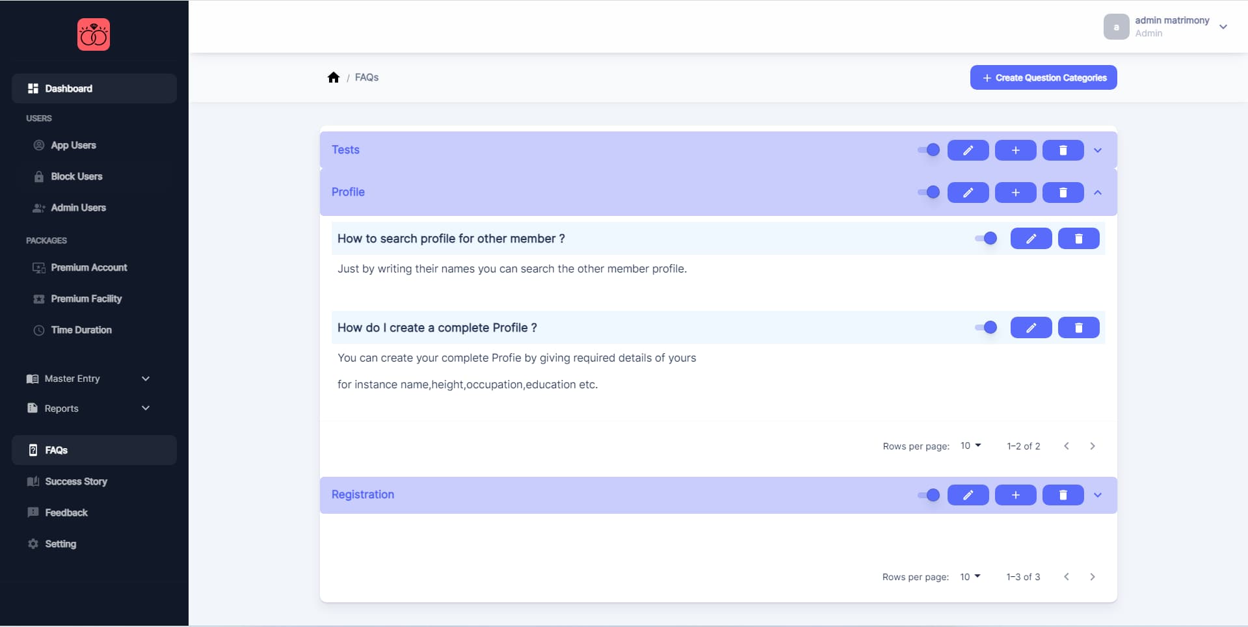
Task: Add a question to Profile category
Action: (1015, 193)
